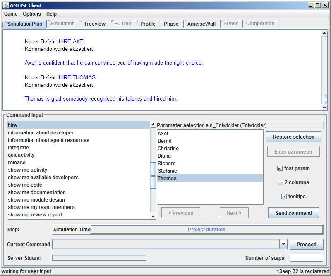Uncheck the fast param checkbox
The image size is (331, 276).
[x=280, y=168]
